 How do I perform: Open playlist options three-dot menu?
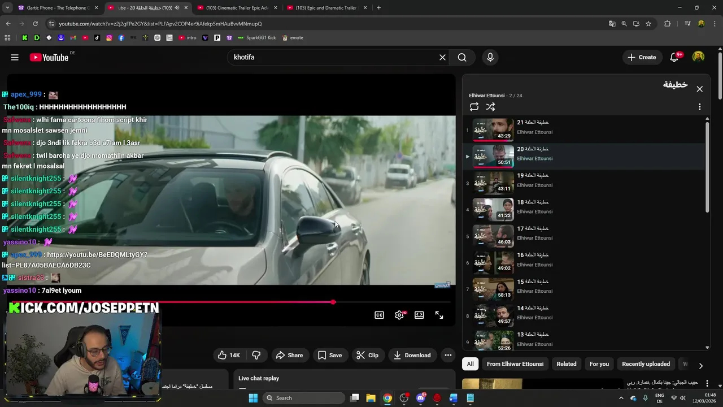pos(699,107)
